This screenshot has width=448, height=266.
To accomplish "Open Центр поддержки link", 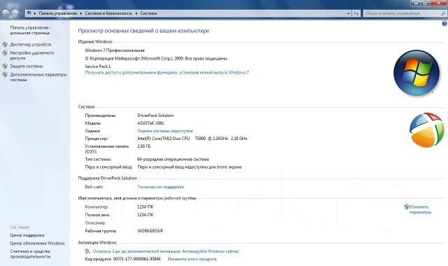I will click(27, 235).
